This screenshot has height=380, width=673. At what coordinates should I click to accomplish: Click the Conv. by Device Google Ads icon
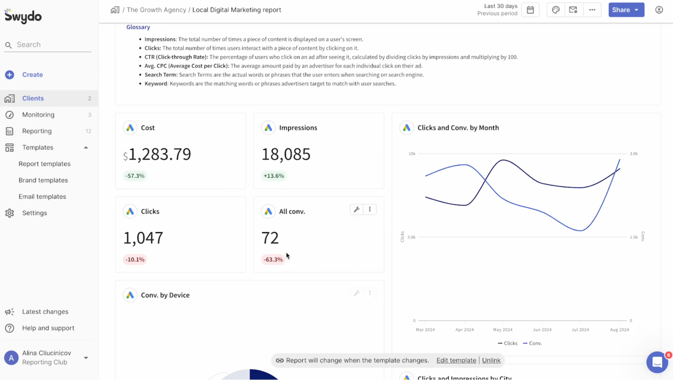130,295
